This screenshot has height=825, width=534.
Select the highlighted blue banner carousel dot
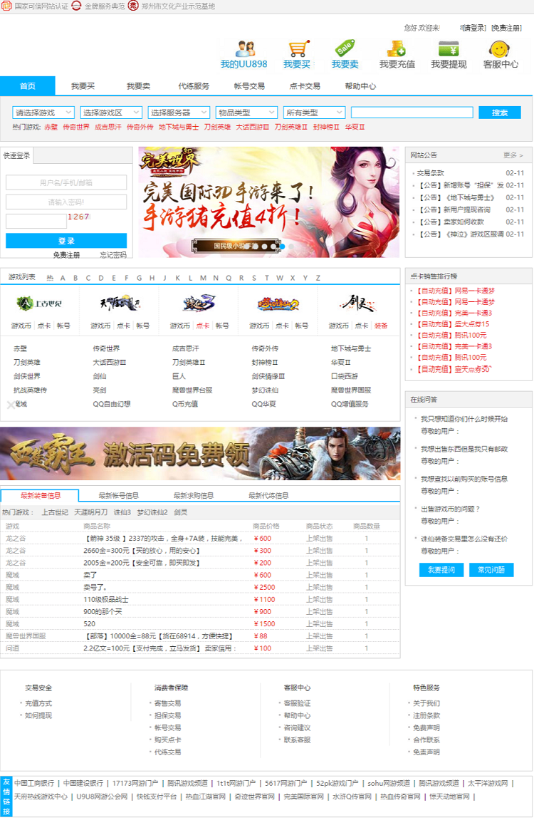282,247
